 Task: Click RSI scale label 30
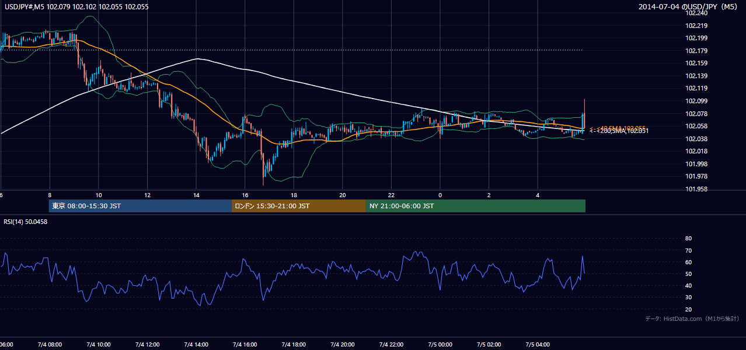[688, 297]
